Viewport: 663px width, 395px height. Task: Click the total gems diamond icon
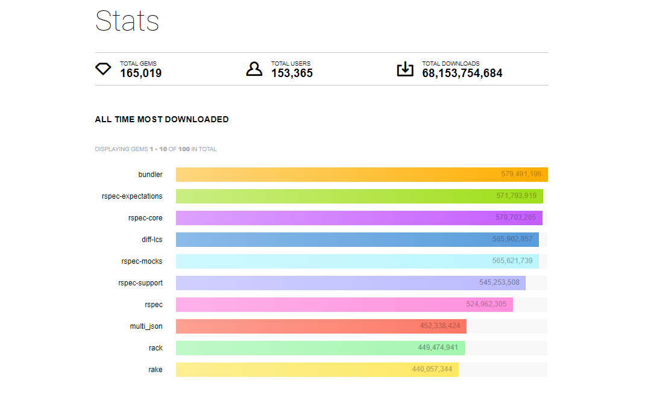coord(103,69)
